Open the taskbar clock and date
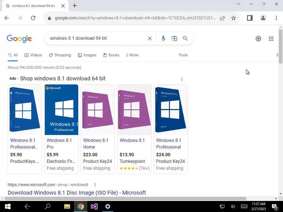This screenshot has width=283, height=212. (258, 206)
